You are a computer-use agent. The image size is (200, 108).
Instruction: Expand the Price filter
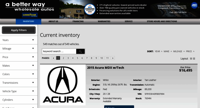coord(19,57)
